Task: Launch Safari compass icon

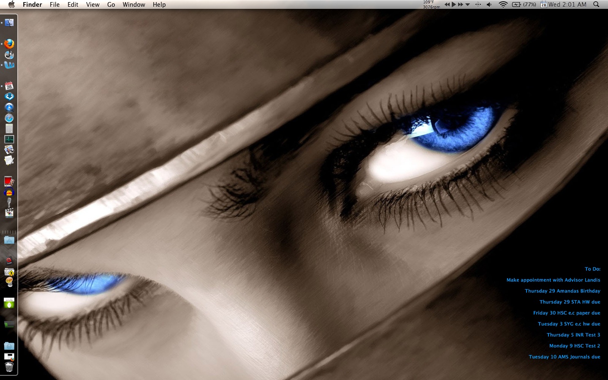Action: (9, 118)
